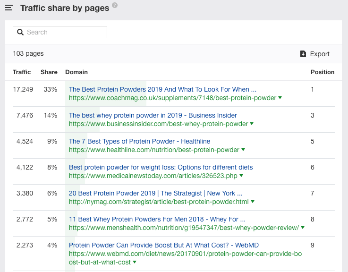
Task: Open 'Best protein powder for weight loss' title
Action: pos(161,167)
